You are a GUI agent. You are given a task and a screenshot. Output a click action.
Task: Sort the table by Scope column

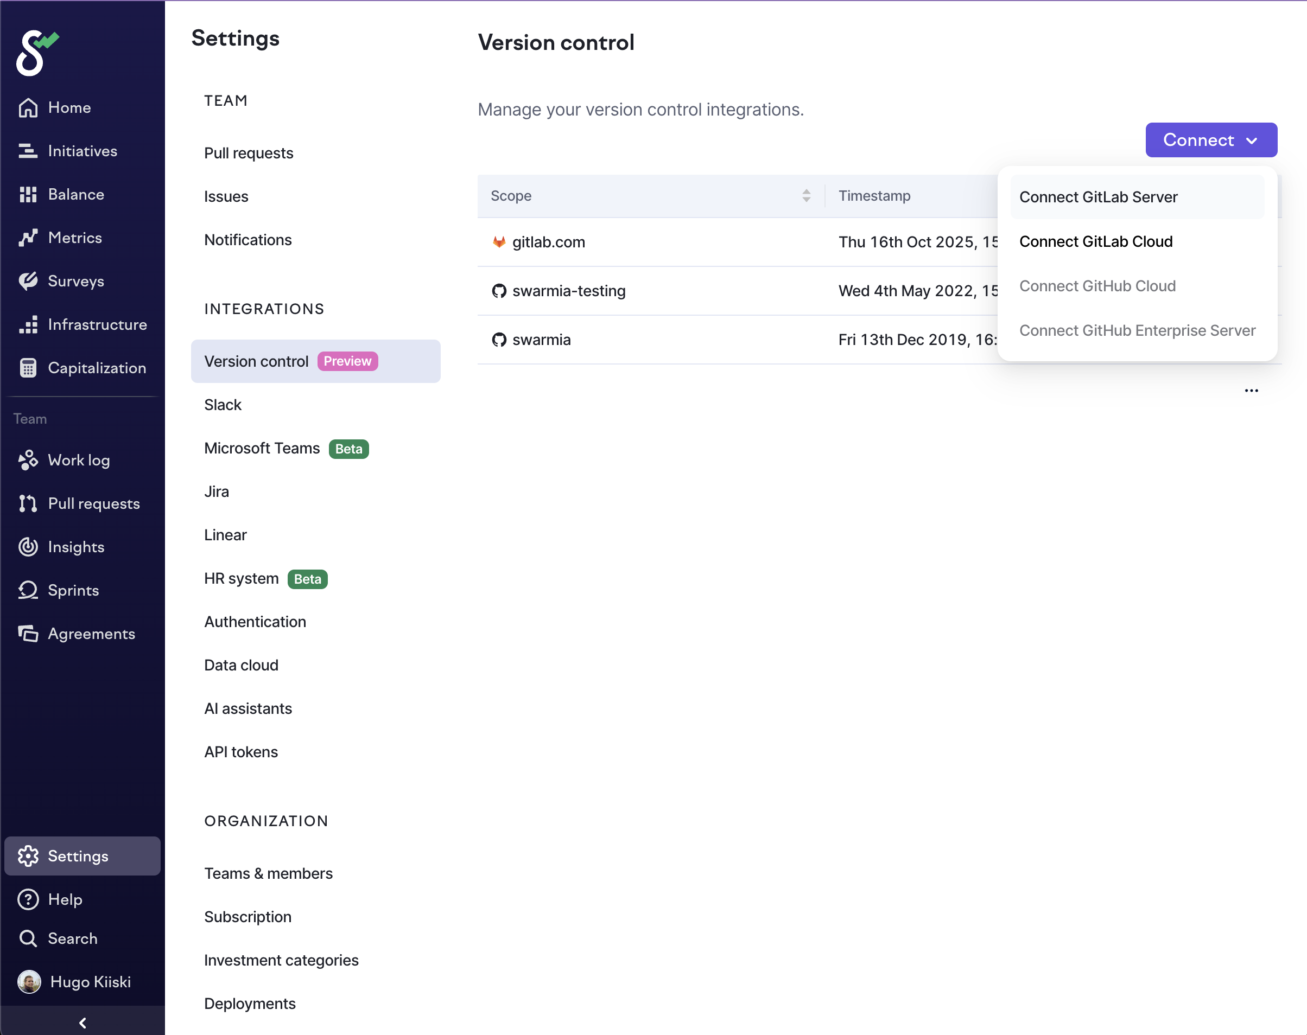pyautogui.click(x=805, y=196)
